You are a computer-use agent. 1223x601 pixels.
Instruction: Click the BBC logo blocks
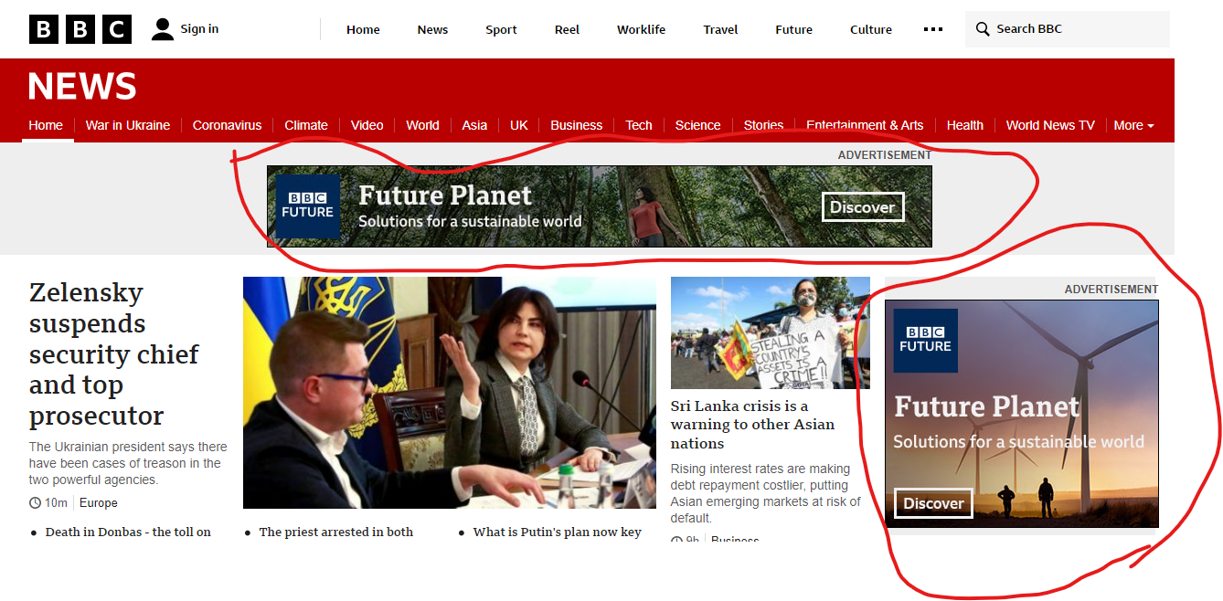tap(80, 29)
